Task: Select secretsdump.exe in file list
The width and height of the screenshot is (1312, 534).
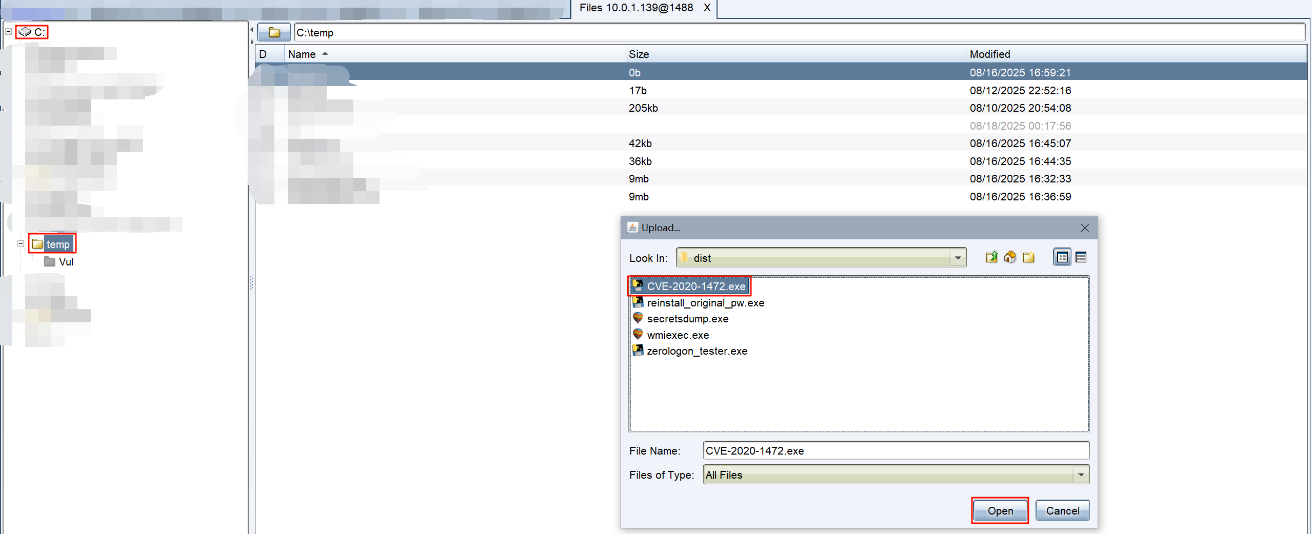Action: [687, 319]
